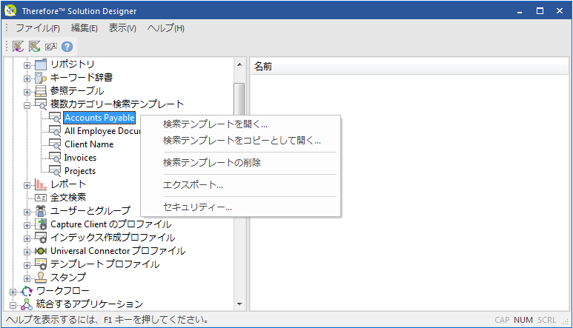This screenshot has height=328, width=573.
Task: Click the Universal Connector プロファイル icon
Action: tap(42, 251)
